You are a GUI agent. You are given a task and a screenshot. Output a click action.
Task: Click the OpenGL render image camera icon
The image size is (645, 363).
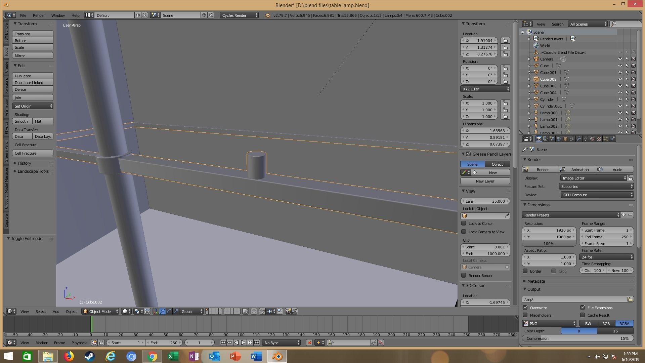coord(288,312)
